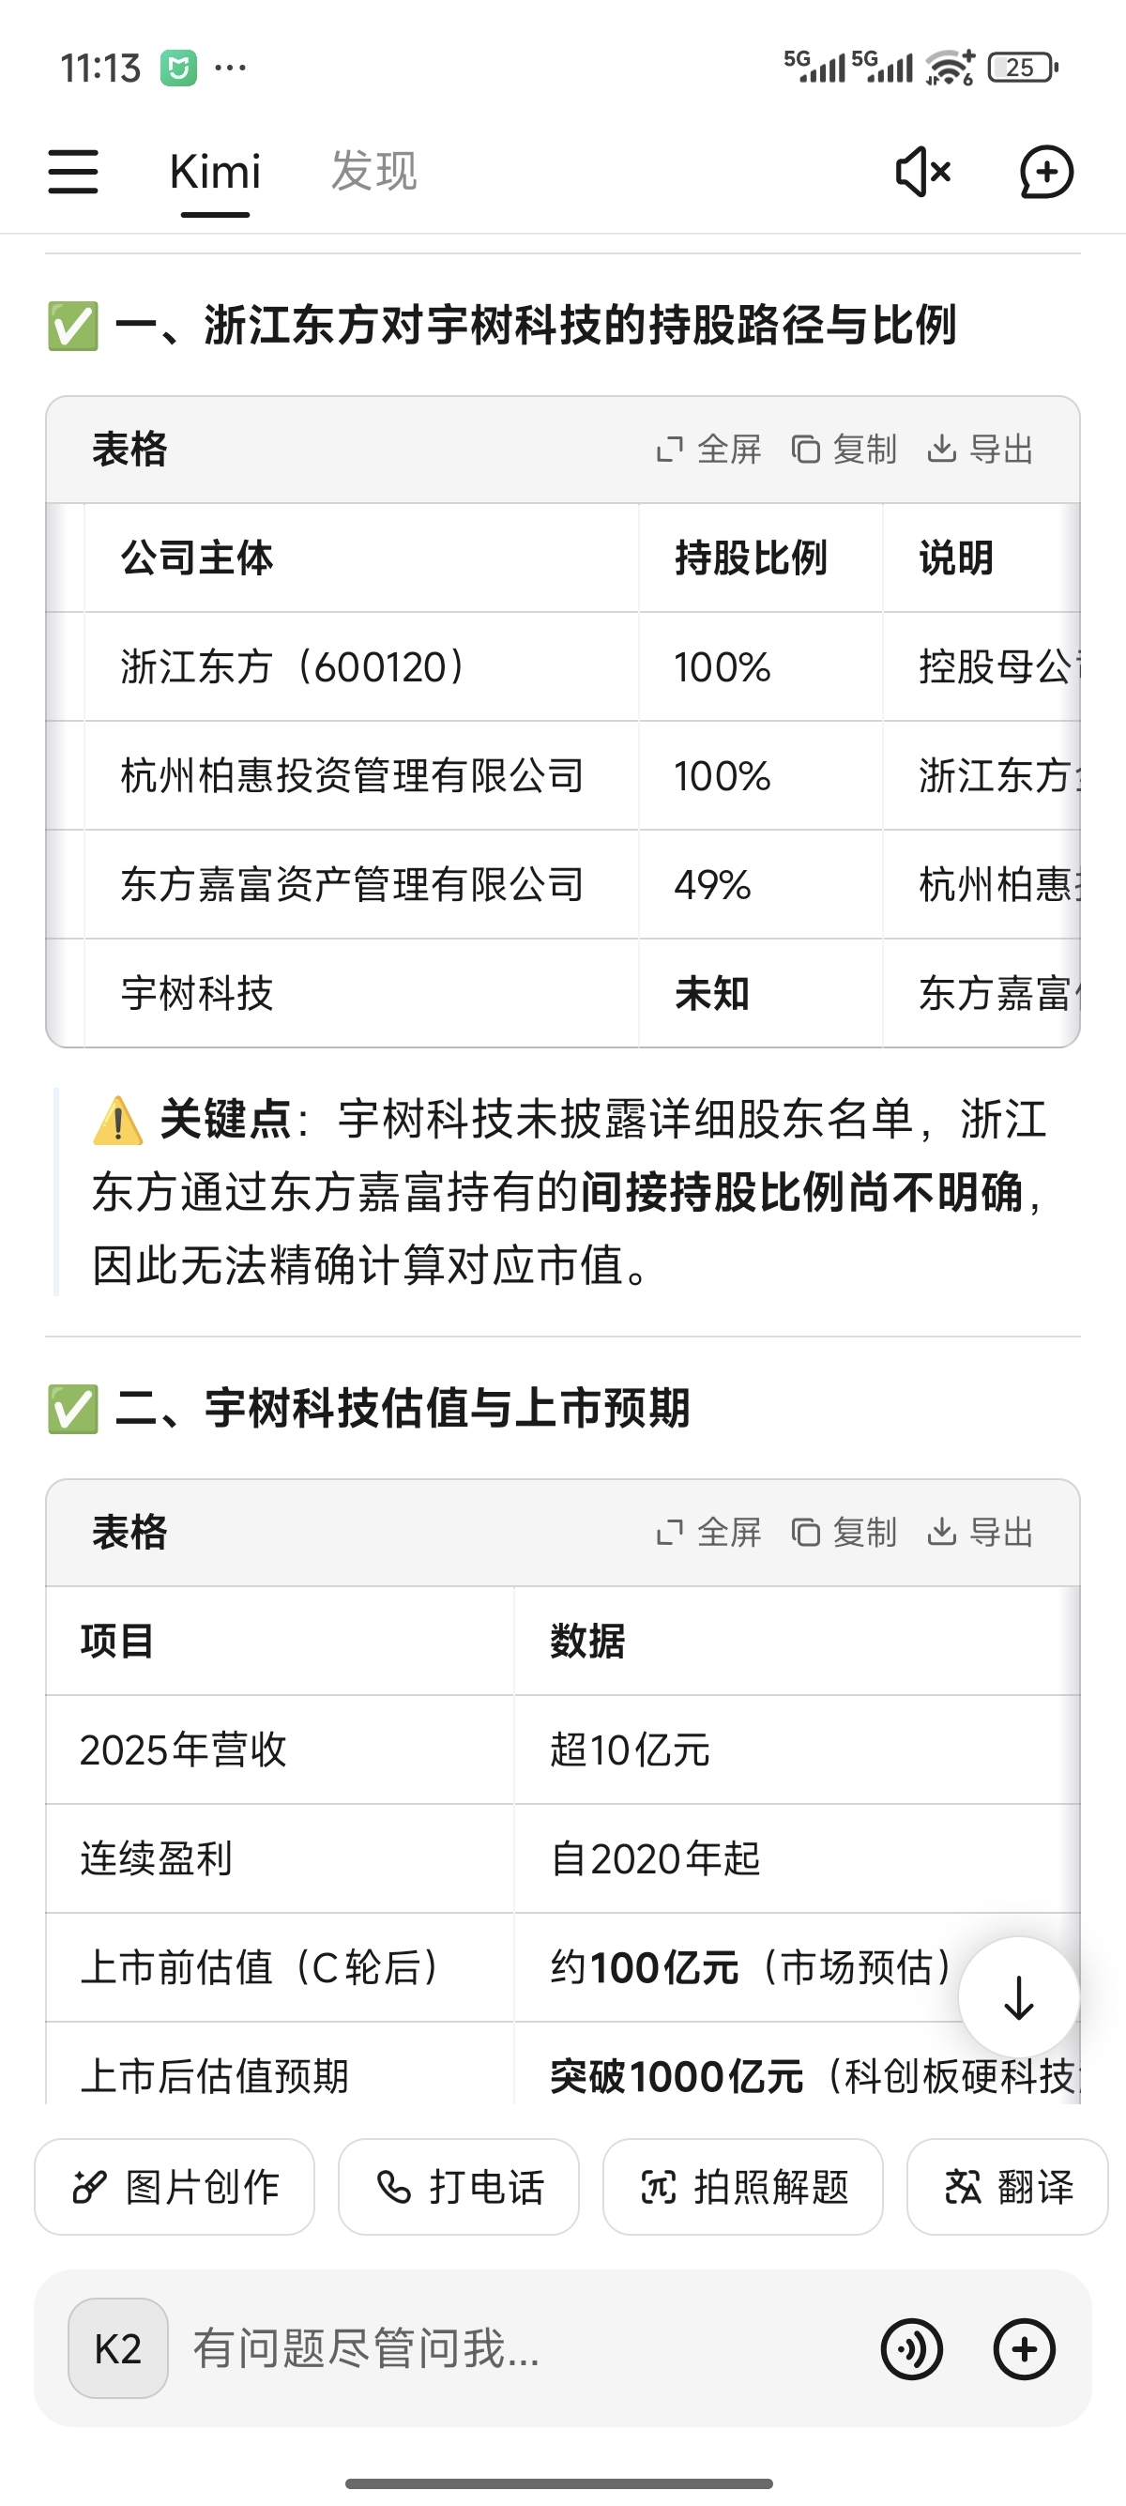
Task: Expand second table to 全屏
Action: (x=708, y=1532)
